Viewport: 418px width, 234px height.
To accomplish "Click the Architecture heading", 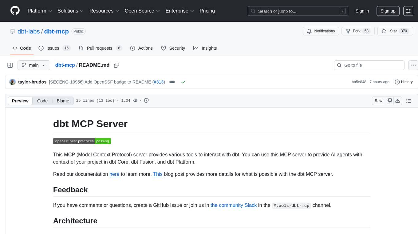I will tap(75, 221).
